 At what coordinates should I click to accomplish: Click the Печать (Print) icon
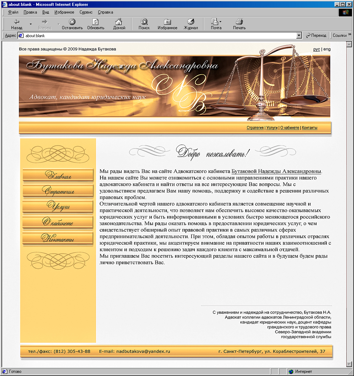coord(239,22)
